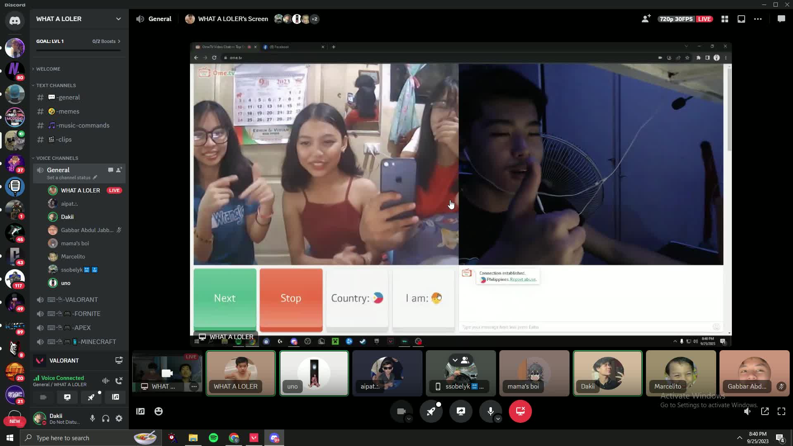The height and width of the screenshot is (446, 793).
Task: Click the red Disconnect call button
Action: click(520, 411)
